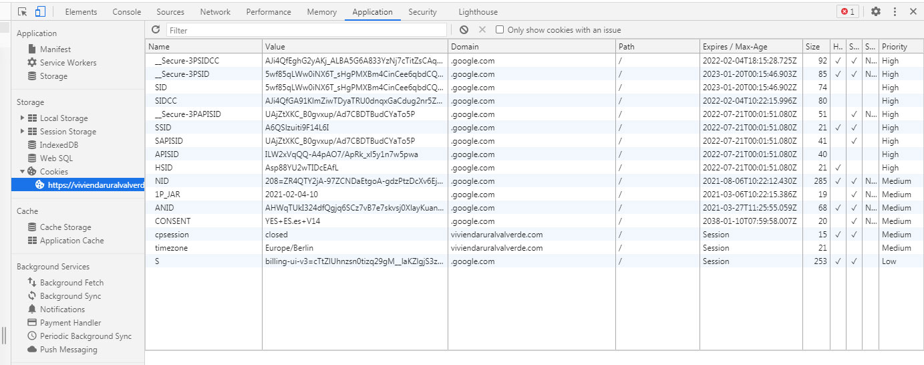
Task: Switch to the Performance tab
Action: click(x=269, y=11)
